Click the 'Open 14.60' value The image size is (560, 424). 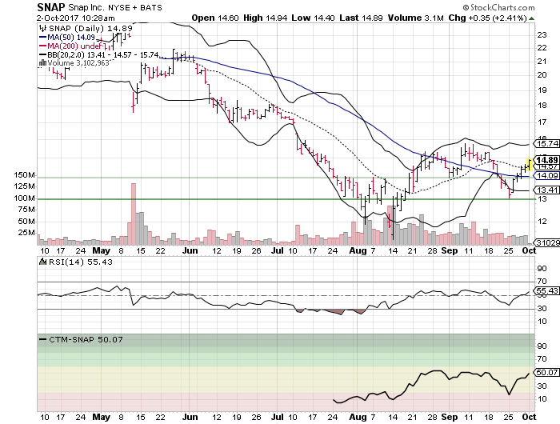(x=215, y=18)
